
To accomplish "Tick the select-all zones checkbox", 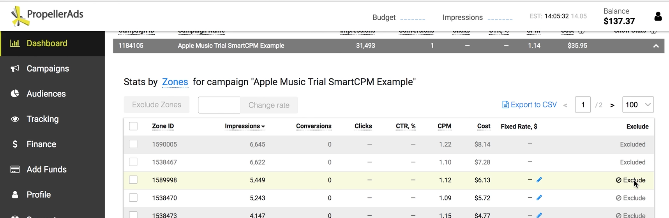I will [x=133, y=126].
